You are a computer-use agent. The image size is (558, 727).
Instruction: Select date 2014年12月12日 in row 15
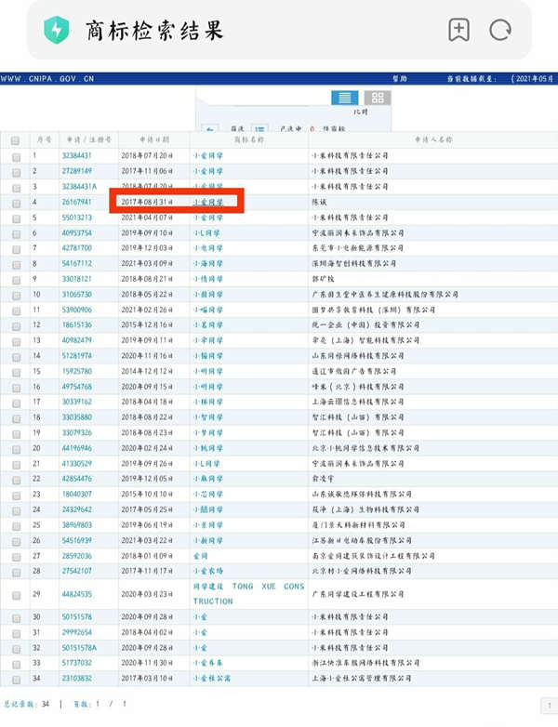[x=147, y=371]
